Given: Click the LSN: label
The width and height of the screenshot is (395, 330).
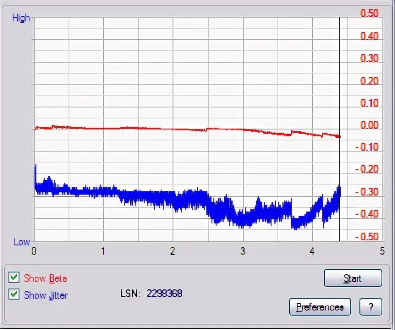Looking at the screenshot, I should click(x=130, y=294).
